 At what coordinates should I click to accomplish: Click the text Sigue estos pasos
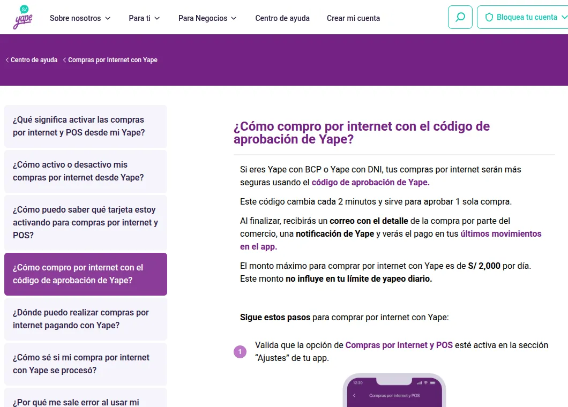click(275, 317)
